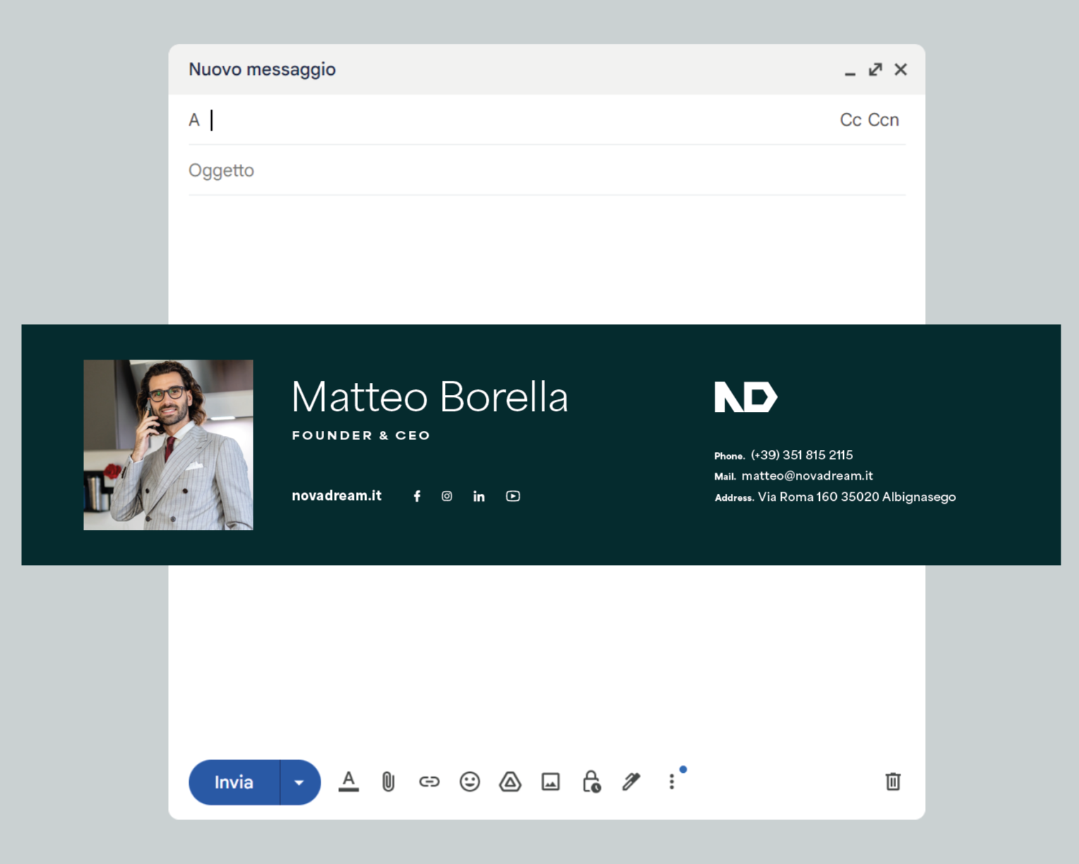The image size is (1079, 864).
Task: Open the emoji picker icon
Action: point(470,781)
